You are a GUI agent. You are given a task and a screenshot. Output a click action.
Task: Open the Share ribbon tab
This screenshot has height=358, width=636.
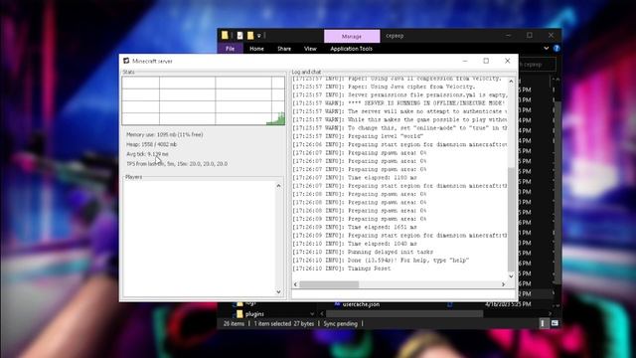pyautogui.click(x=284, y=49)
